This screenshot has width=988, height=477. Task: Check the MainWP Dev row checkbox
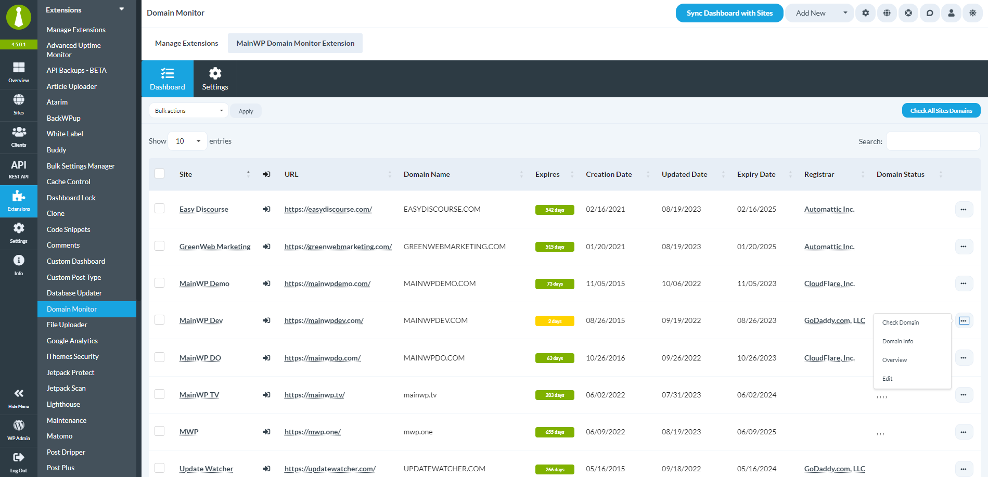160,320
